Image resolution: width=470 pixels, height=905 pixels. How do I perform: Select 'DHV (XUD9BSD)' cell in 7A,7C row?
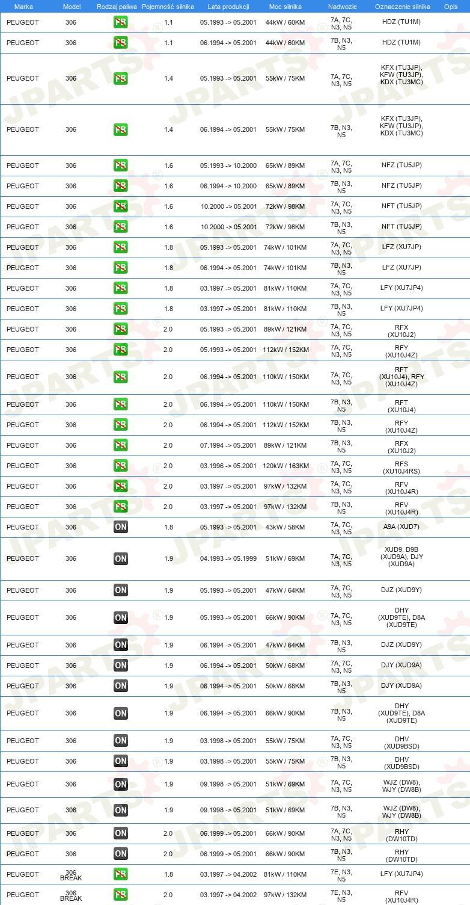(402, 742)
